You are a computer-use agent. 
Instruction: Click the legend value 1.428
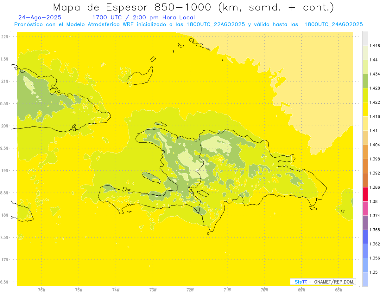click(375, 88)
